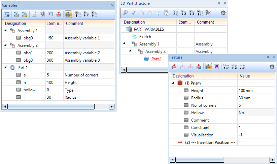The image size is (277, 164).
Task: Select variable obg0 in Variables tree
Action: click(28, 38)
